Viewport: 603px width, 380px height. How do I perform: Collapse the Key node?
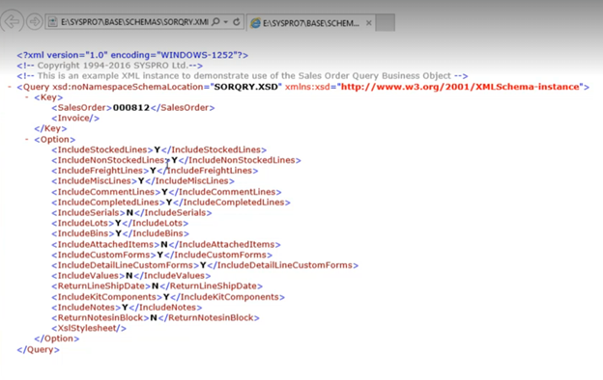[x=27, y=97]
